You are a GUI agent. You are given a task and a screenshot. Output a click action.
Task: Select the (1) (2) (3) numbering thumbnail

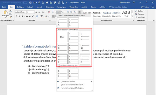pyautogui.click(x=85, y=48)
